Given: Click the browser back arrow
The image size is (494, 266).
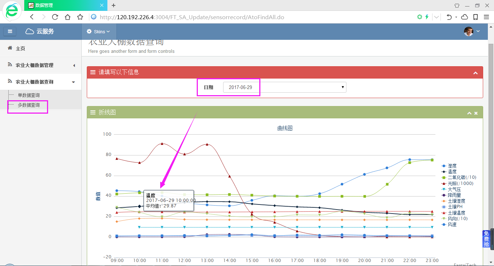Looking at the screenshot, I should pos(32,17).
